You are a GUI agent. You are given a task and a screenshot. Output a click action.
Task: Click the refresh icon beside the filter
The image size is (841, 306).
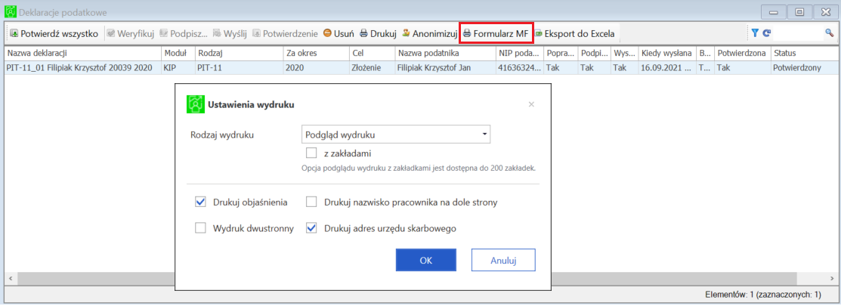(x=766, y=33)
